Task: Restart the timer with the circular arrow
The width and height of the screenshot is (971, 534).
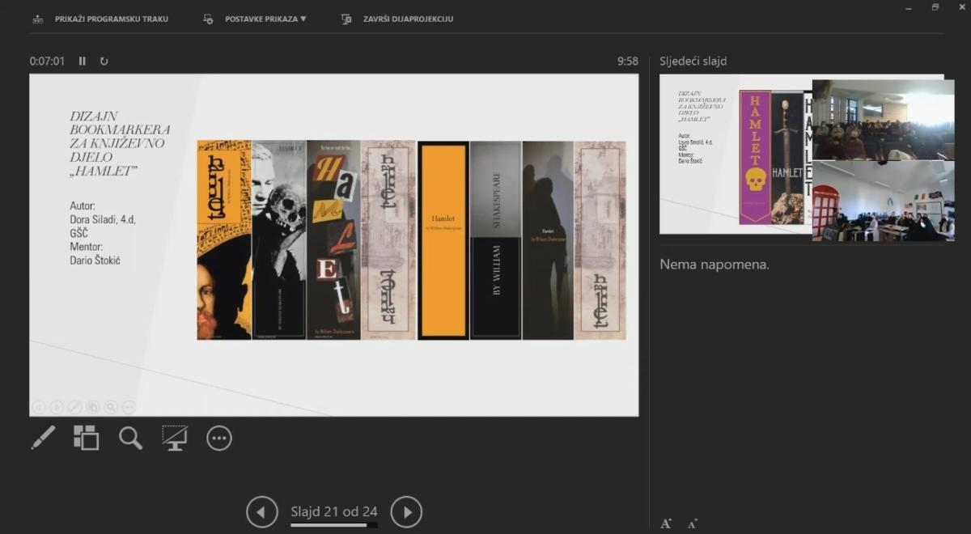Action: point(104,61)
